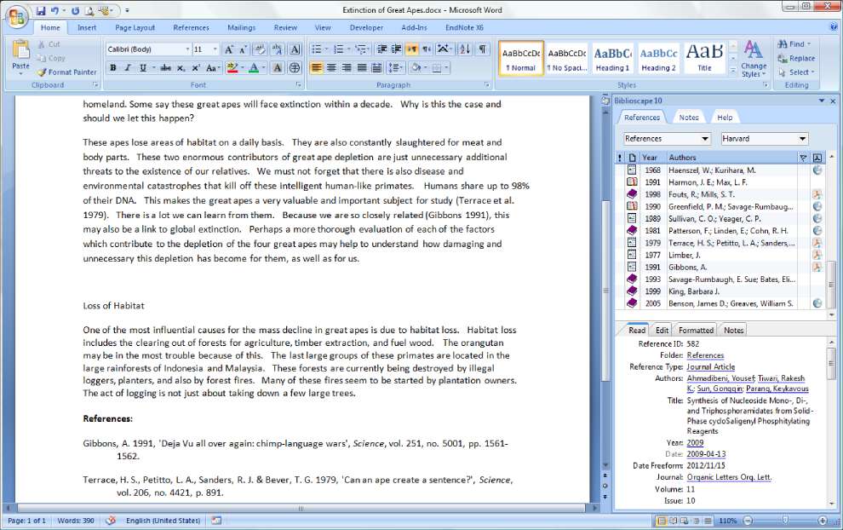843x530 pixels.
Task: Click the Office button
Action: (17, 17)
